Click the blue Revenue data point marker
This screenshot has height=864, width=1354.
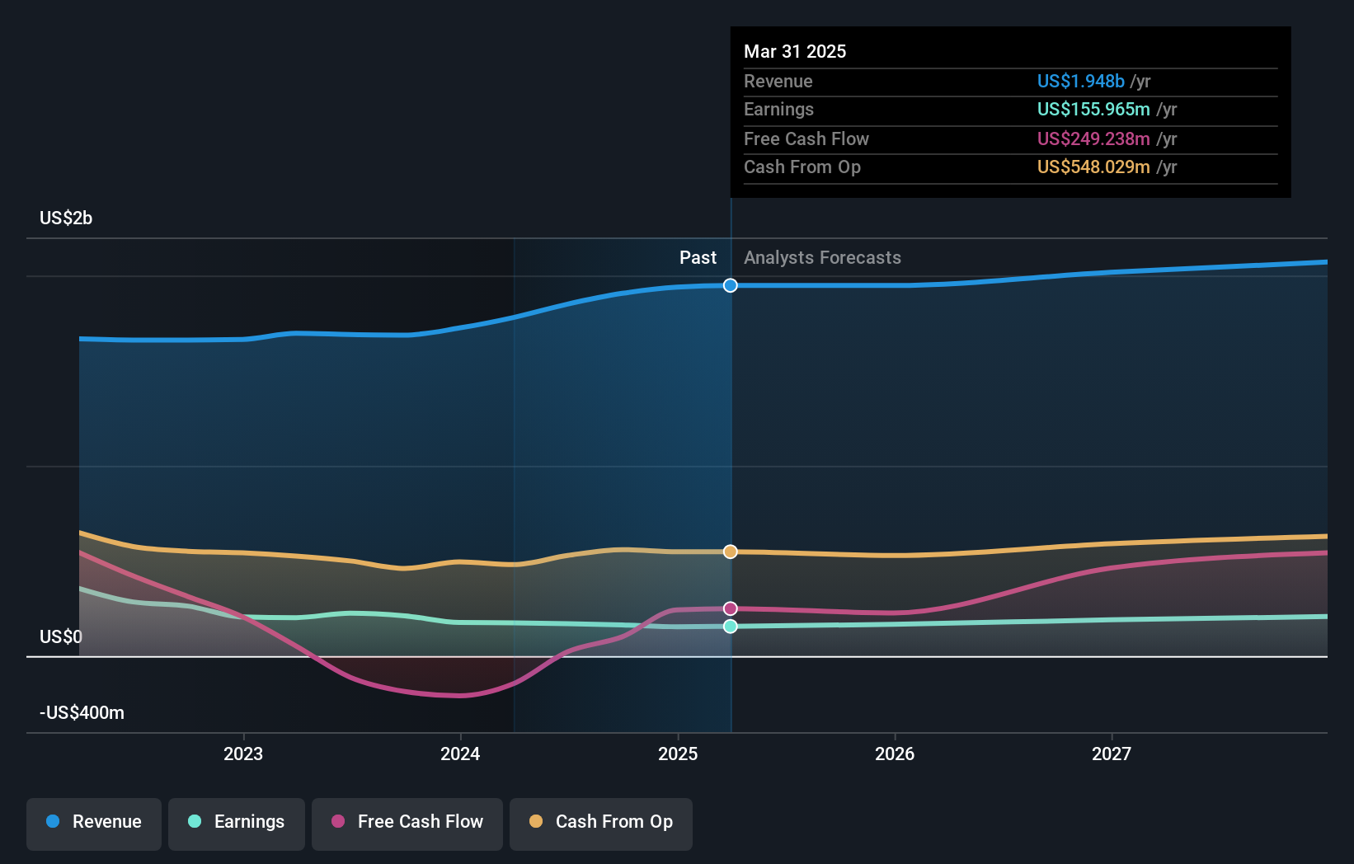click(x=731, y=285)
